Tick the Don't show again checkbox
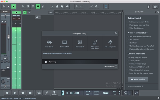The width and height of the screenshot is (160, 100). pyautogui.click(x=116, y=66)
